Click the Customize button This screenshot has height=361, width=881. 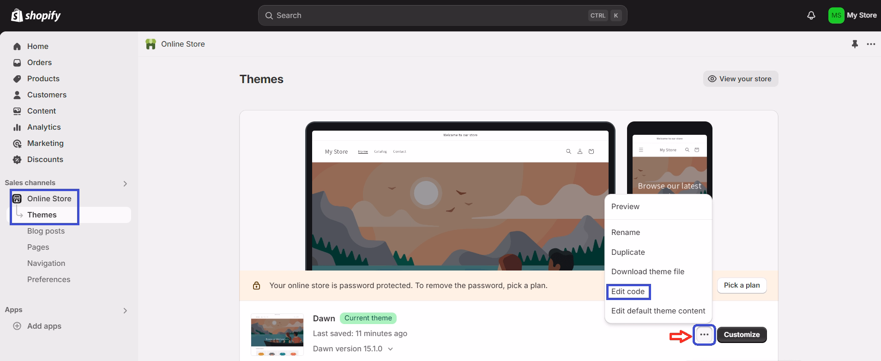click(x=742, y=335)
